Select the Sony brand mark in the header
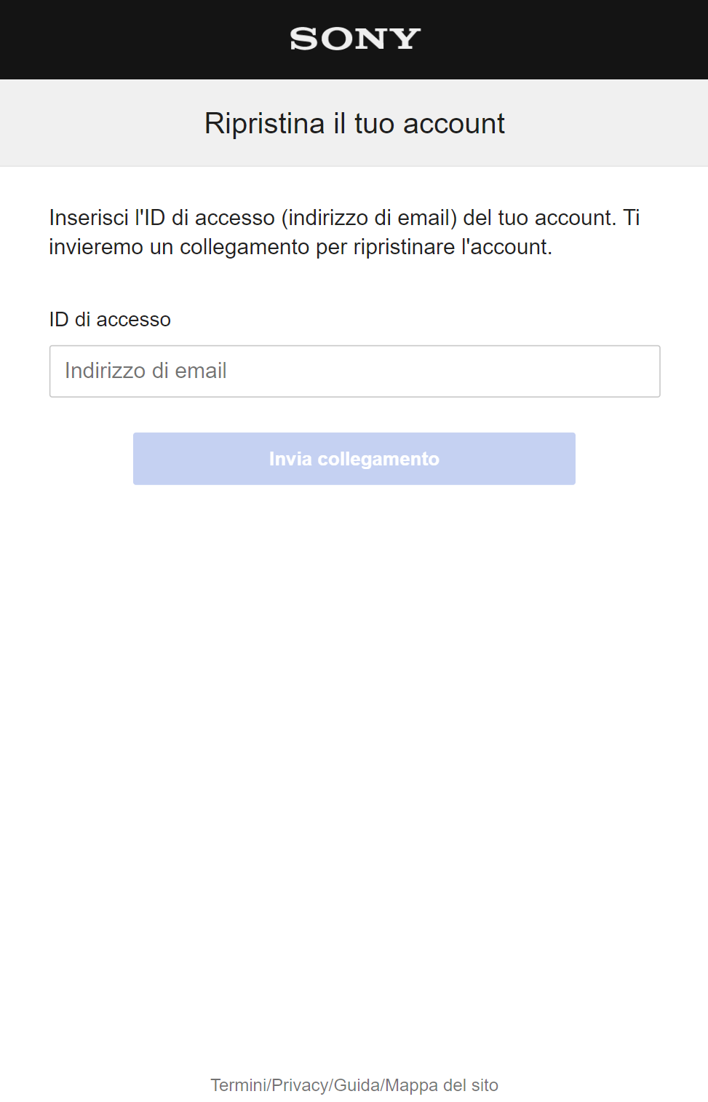 coord(354,39)
